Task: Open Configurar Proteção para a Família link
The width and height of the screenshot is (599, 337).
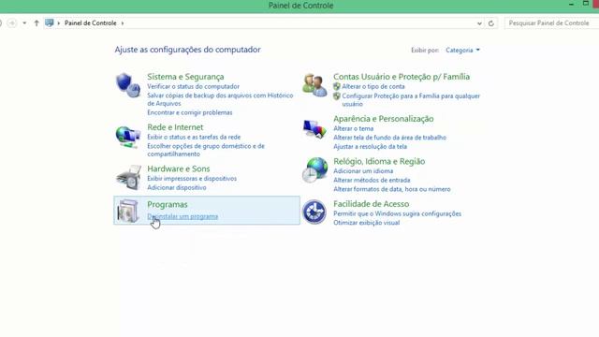Action: point(411,100)
